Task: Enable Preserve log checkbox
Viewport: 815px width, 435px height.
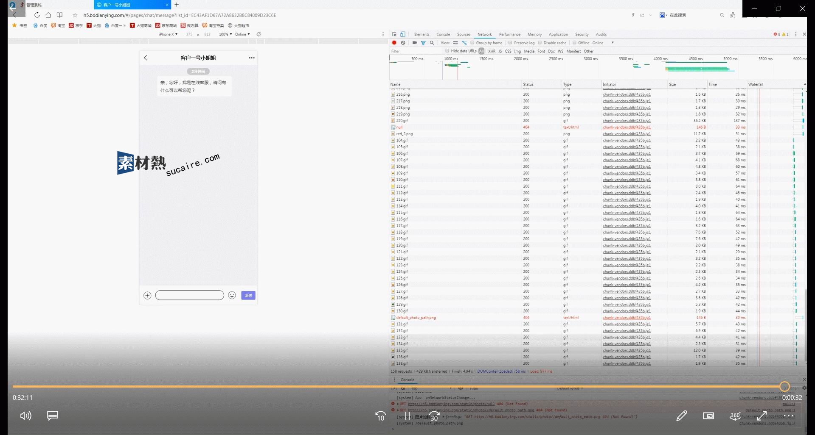Action: (x=510, y=42)
